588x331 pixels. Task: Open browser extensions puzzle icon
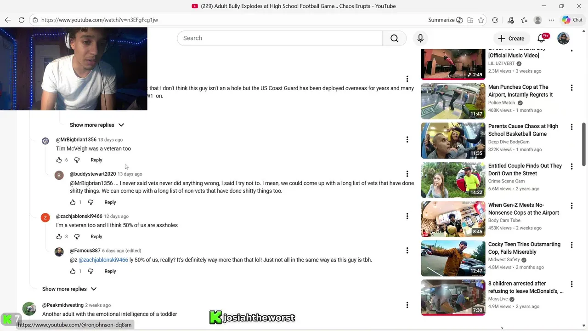(495, 20)
